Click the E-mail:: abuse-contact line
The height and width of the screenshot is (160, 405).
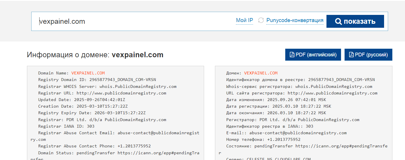coord(286,133)
